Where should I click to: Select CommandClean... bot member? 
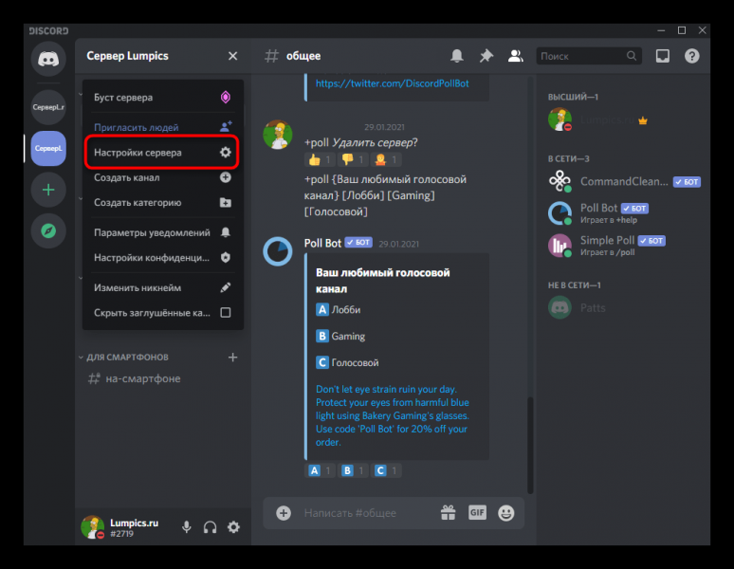[x=624, y=181]
